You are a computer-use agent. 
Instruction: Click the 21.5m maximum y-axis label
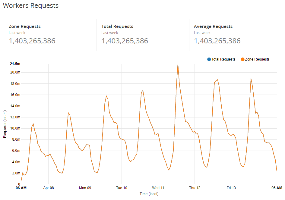click(x=15, y=64)
